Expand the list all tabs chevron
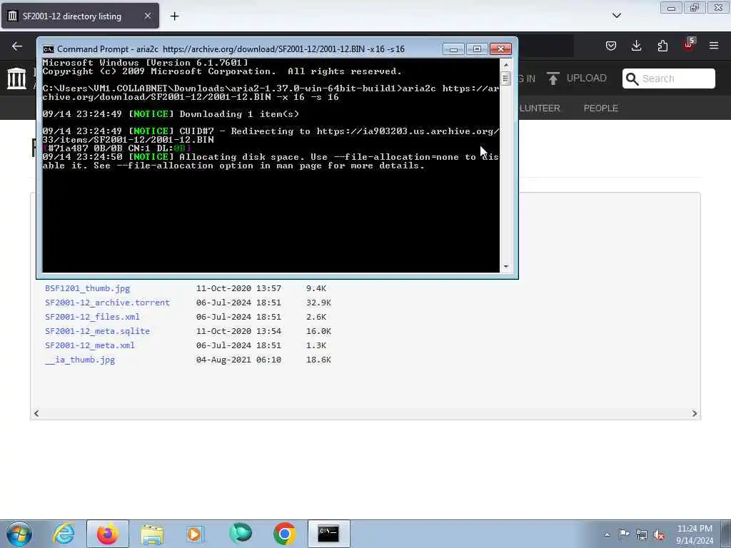The height and width of the screenshot is (548, 731). point(616,16)
